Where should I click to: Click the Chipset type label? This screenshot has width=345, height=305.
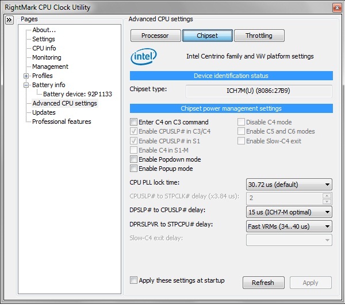pyautogui.click(x=148, y=89)
